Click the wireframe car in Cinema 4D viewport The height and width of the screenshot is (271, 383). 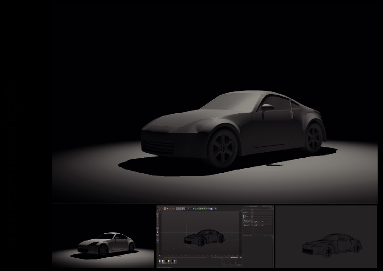[204, 237]
